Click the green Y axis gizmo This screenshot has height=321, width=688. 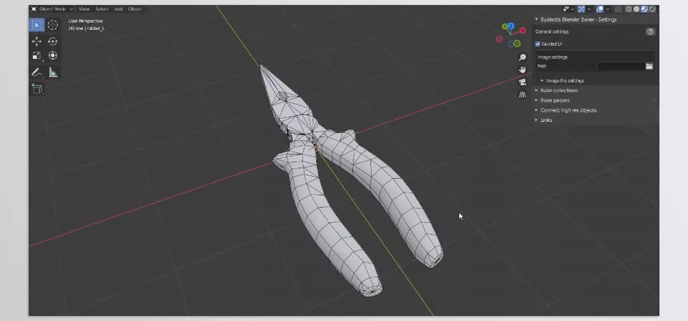[504, 27]
